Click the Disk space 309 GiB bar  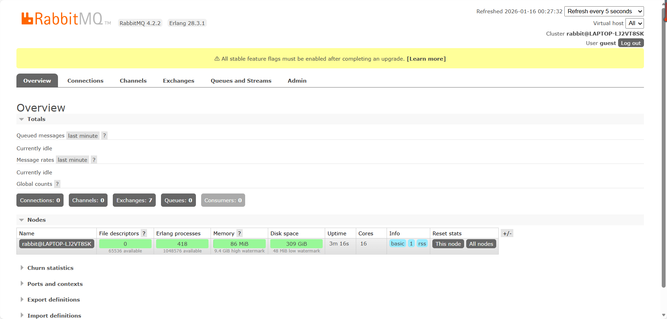coord(296,244)
